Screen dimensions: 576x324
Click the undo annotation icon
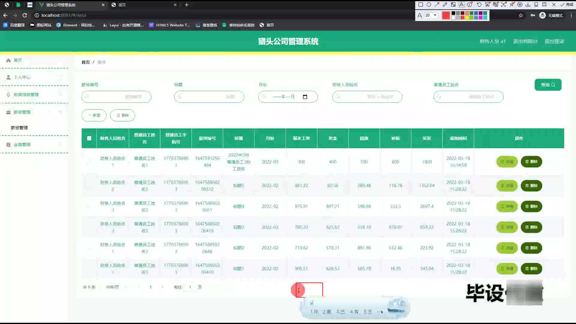click(479, 4)
